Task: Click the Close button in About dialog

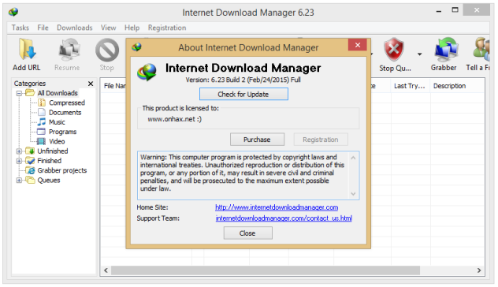Action: pyautogui.click(x=247, y=233)
